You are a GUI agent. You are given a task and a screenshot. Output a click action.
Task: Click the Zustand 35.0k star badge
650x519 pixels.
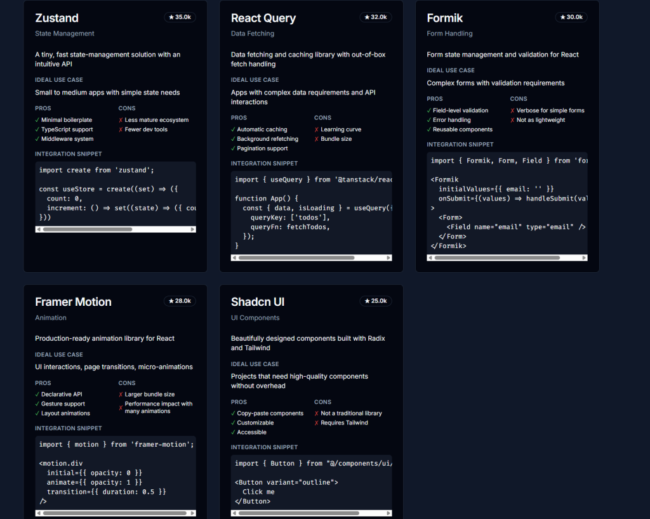click(180, 17)
